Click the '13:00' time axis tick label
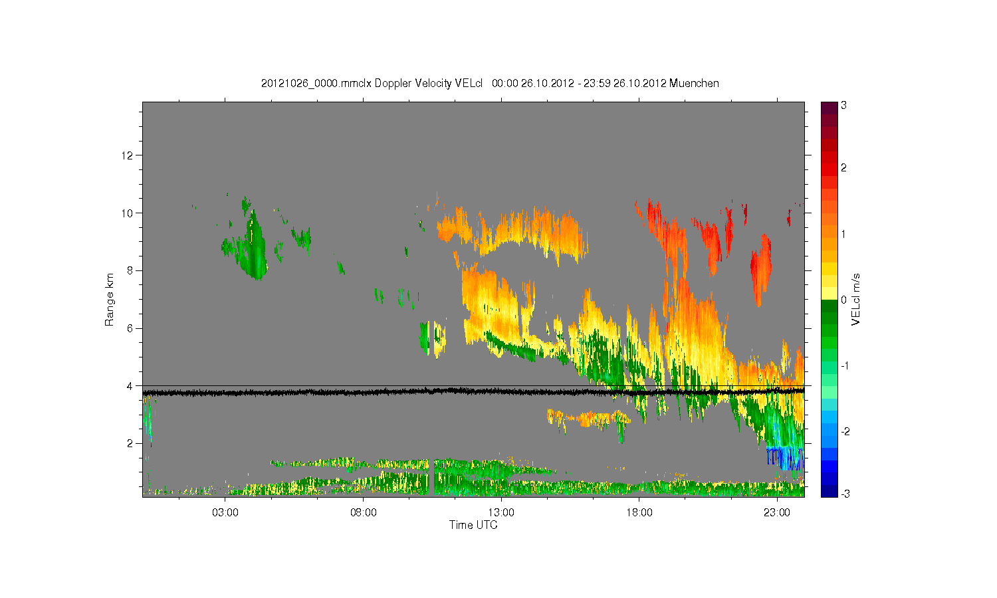Screen dimensions: 997x598 501,513
